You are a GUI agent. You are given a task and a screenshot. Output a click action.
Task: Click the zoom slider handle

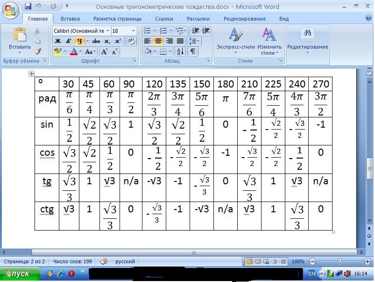[340, 261]
